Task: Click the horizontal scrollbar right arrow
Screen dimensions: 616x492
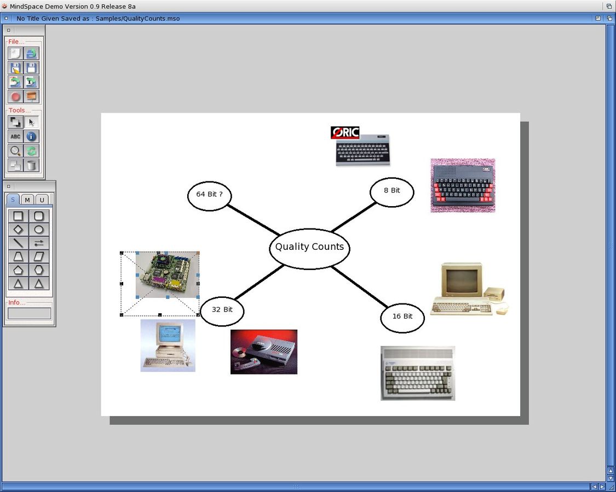Action: tap(602, 487)
